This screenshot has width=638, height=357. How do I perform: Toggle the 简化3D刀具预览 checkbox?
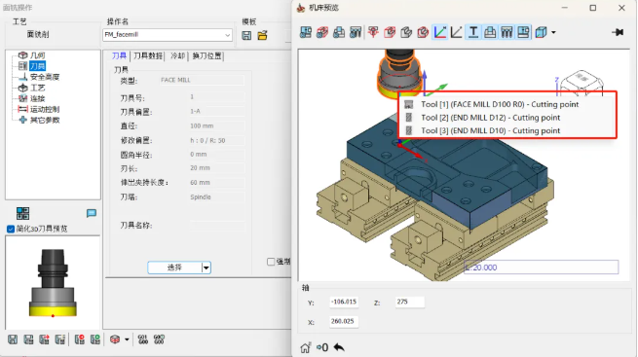coord(11,229)
